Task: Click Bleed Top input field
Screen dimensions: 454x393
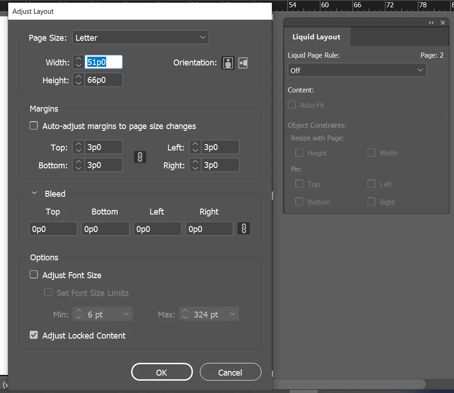Action: tap(53, 229)
